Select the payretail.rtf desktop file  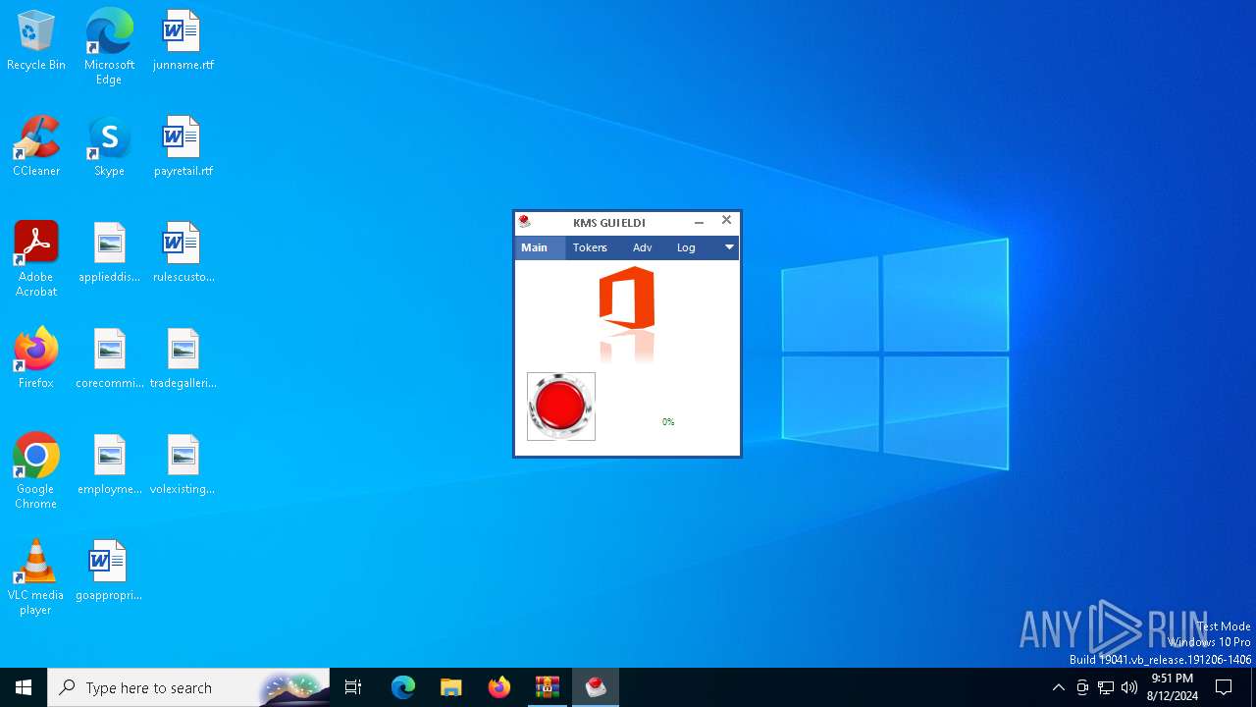pyautogui.click(x=183, y=147)
